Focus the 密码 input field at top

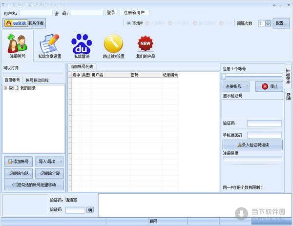coord(86,13)
